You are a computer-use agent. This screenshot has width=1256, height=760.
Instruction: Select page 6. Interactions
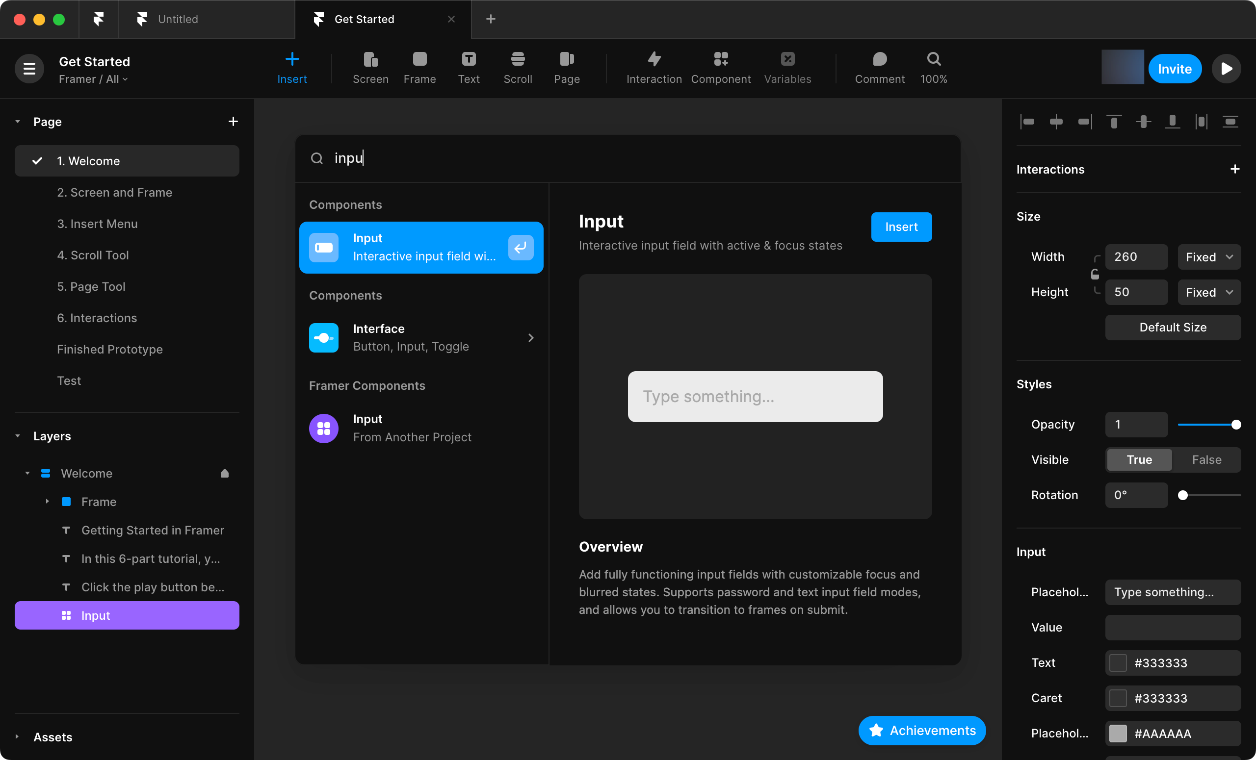click(x=127, y=318)
